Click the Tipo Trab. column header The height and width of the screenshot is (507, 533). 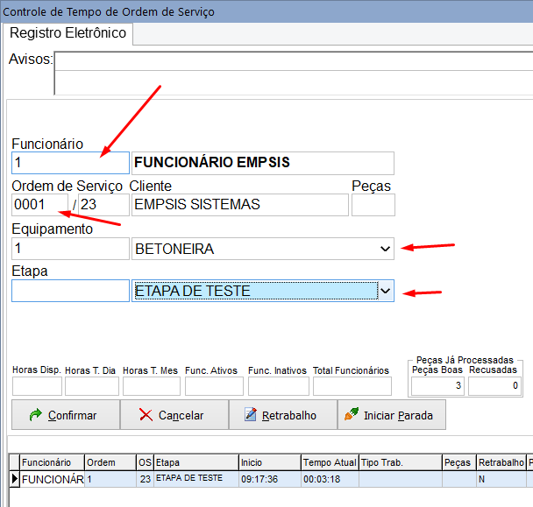pyautogui.click(x=401, y=462)
